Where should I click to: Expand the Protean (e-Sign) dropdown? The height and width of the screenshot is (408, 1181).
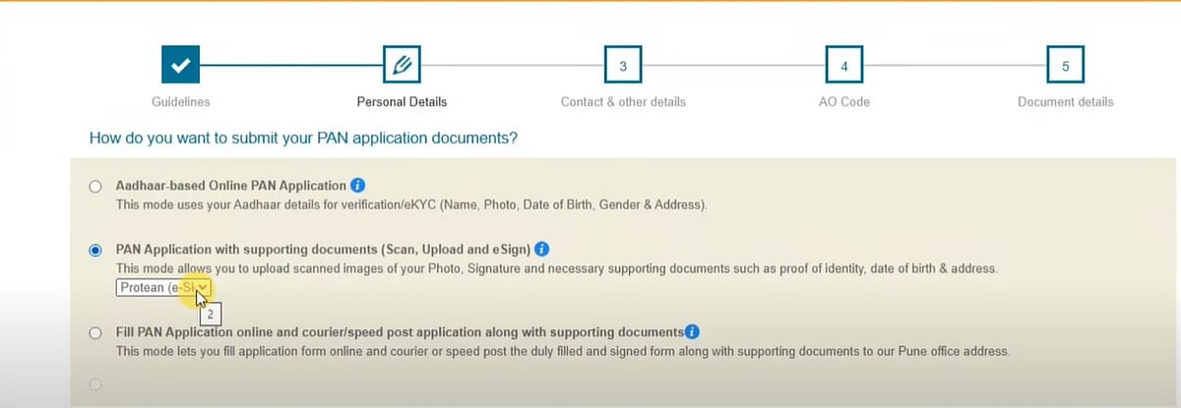(x=163, y=287)
